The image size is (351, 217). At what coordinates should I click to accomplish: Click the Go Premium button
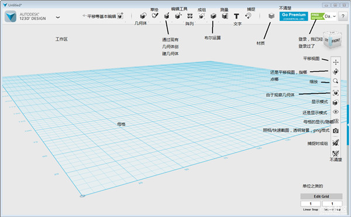click(294, 16)
